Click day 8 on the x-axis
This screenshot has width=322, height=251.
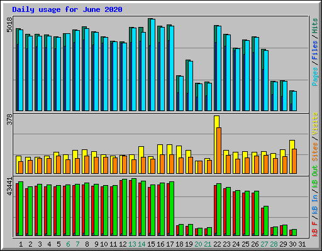(x=87, y=244)
